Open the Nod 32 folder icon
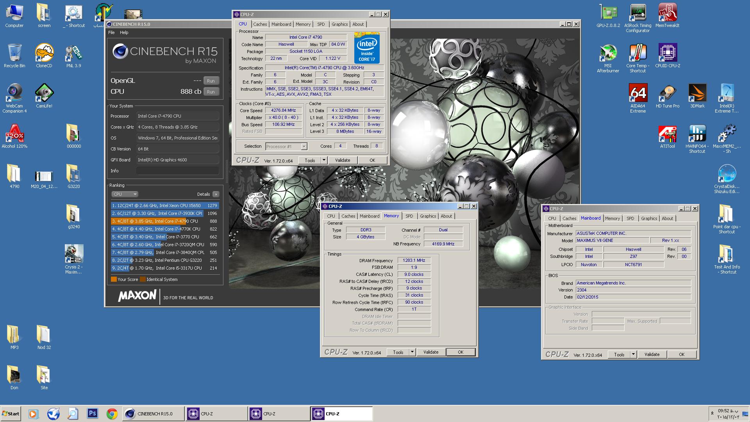 pyautogui.click(x=44, y=338)
